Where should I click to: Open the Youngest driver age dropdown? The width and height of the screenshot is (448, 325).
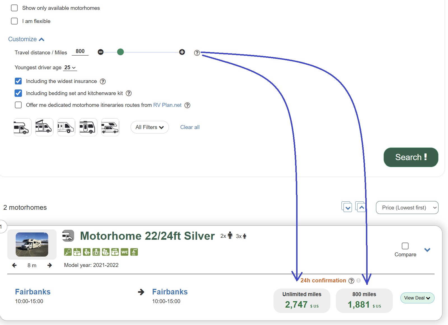click(70, 68)
